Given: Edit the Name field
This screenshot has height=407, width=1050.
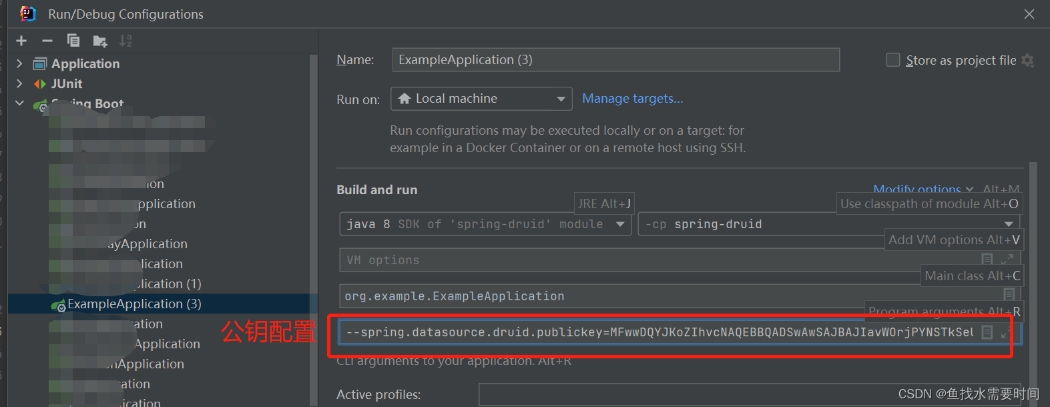Looking at the screenshot, I should 615,59.
